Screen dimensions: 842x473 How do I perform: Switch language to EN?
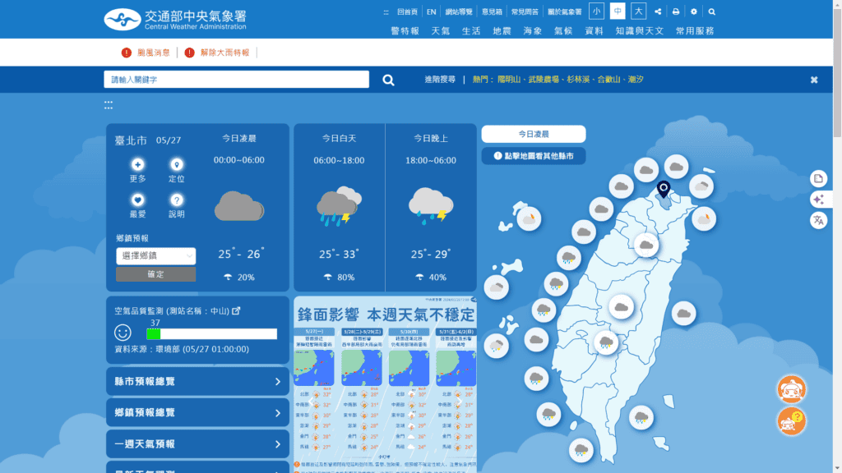pos(431,11)
